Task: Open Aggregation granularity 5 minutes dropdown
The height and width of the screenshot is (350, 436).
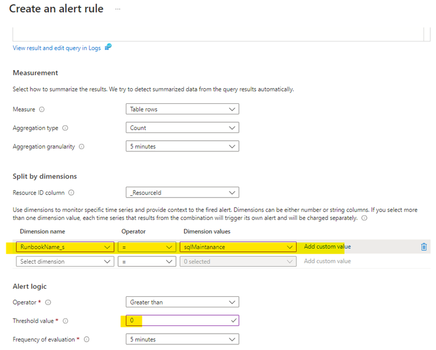Action: (x=182, y=146)
